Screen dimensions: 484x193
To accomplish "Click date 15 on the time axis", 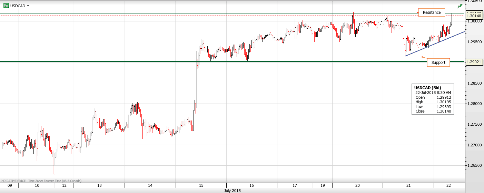I will tap(201, 185).
